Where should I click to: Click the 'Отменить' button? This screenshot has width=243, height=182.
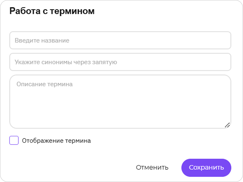(152, 168)
